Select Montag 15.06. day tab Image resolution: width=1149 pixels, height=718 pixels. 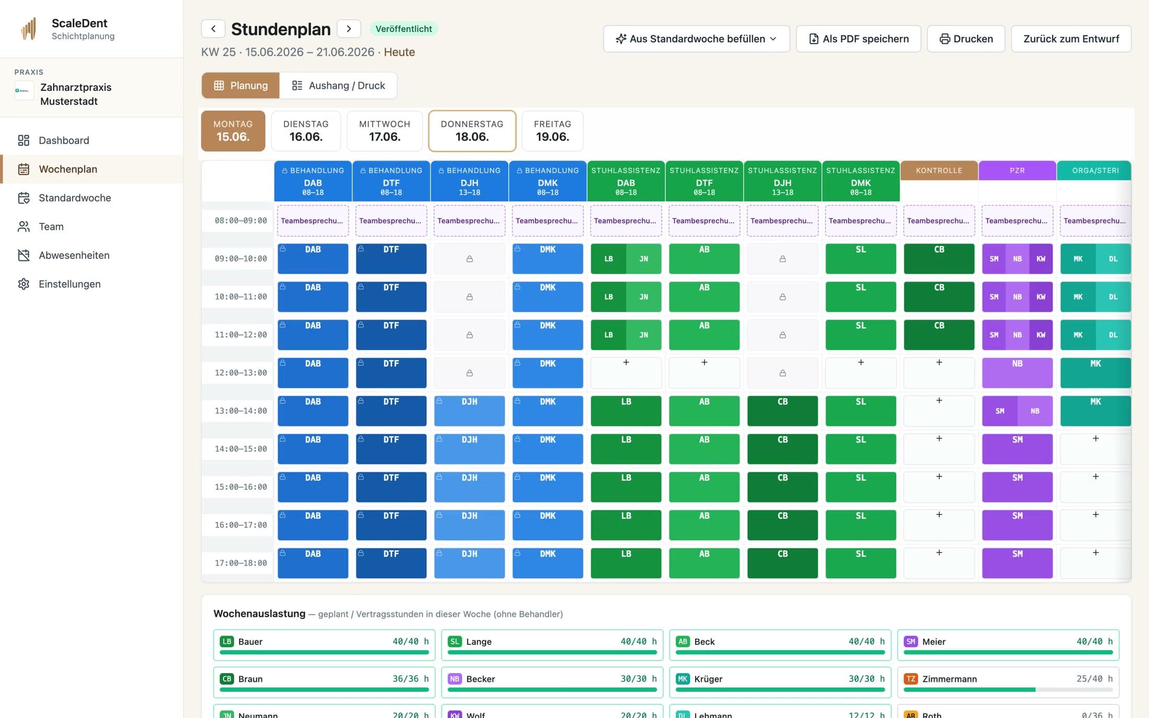pyautogui.click(x=233, y=131)
